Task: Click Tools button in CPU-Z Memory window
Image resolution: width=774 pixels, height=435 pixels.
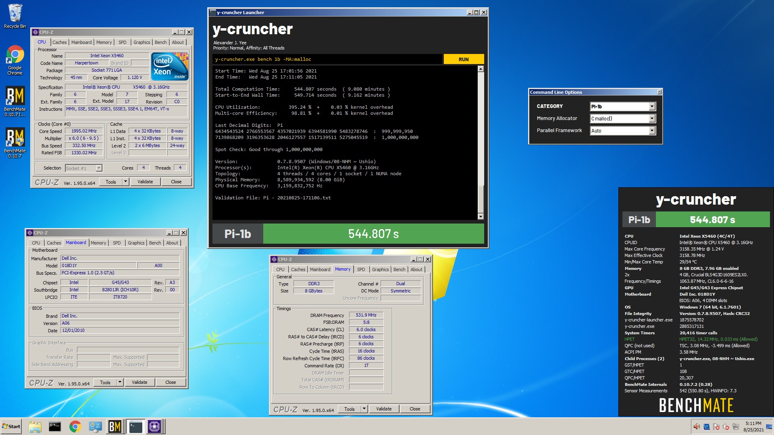Action: 350,409
